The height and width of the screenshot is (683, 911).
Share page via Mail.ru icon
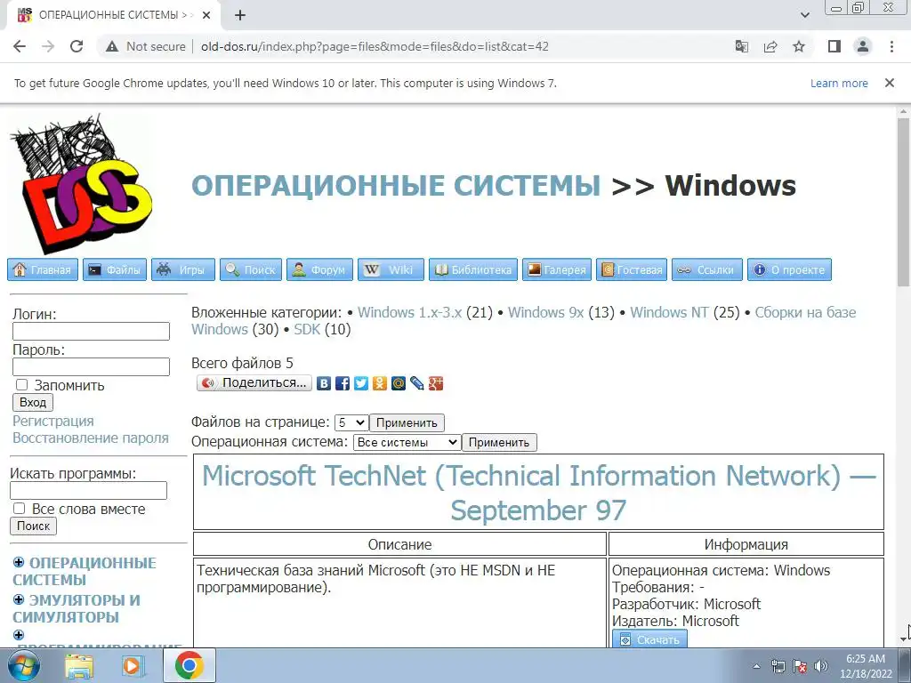(398, 383)
